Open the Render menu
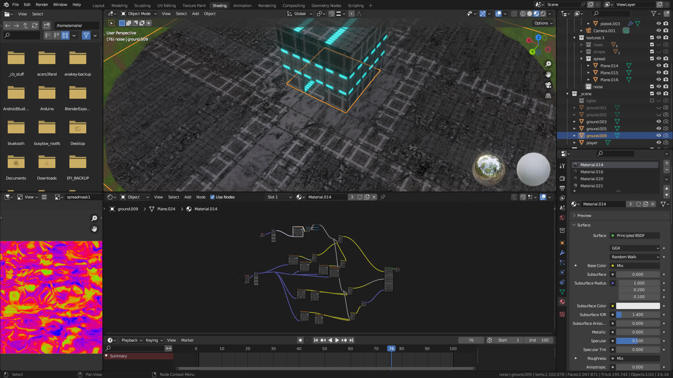 click(x=42, y=5)
